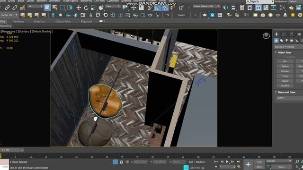Toggle Percent Snap in the toolbar
303x170 pixels.
[165, 8]
